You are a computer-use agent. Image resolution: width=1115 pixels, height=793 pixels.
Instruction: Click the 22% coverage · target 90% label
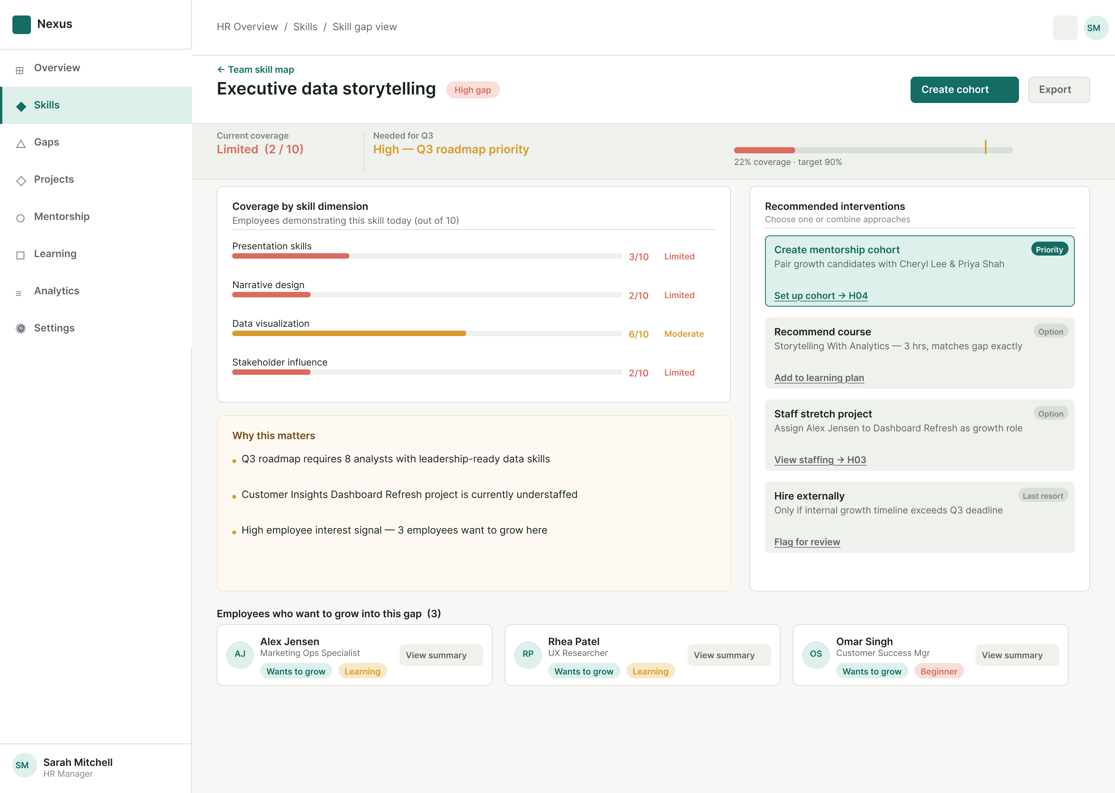tap(787, 162)
